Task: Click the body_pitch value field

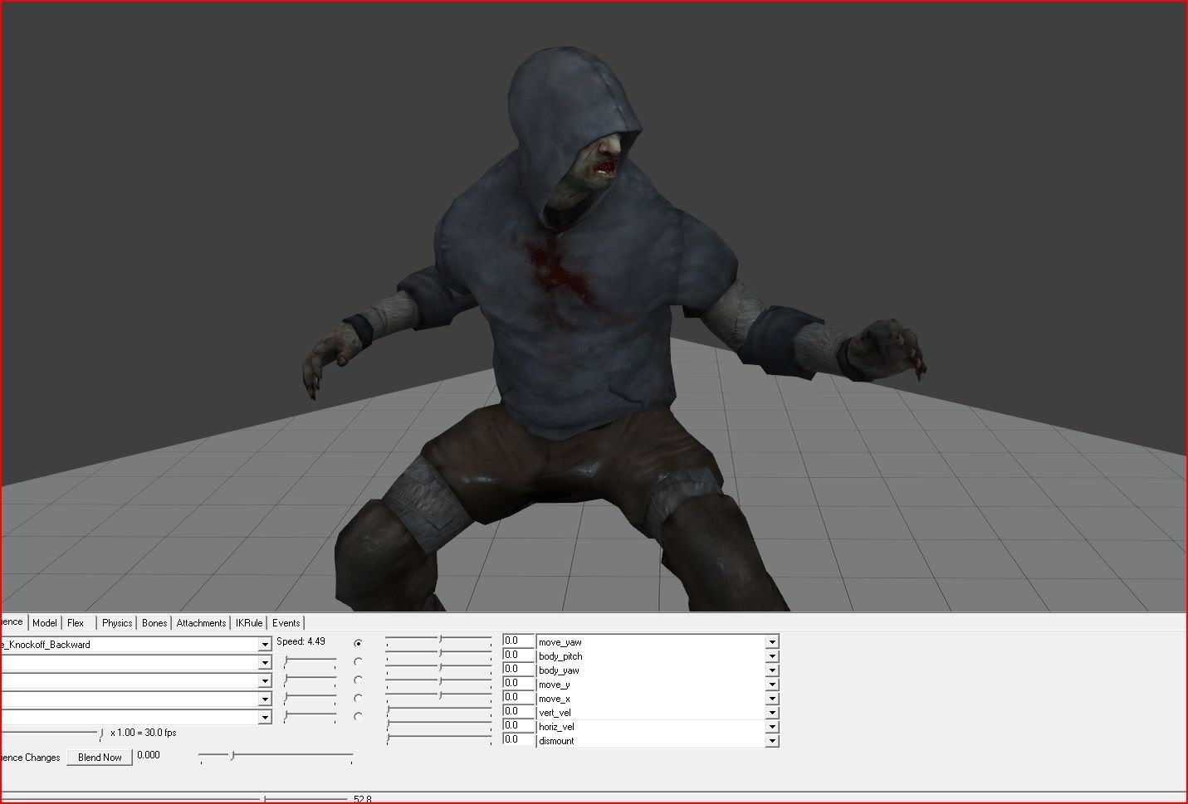Action: (x=518, y=655)
